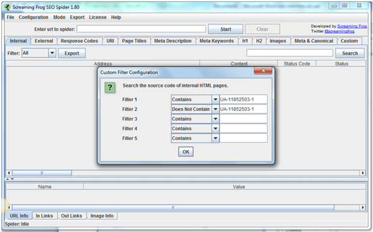
Task: Open the File menu
Action: [10, 17]
